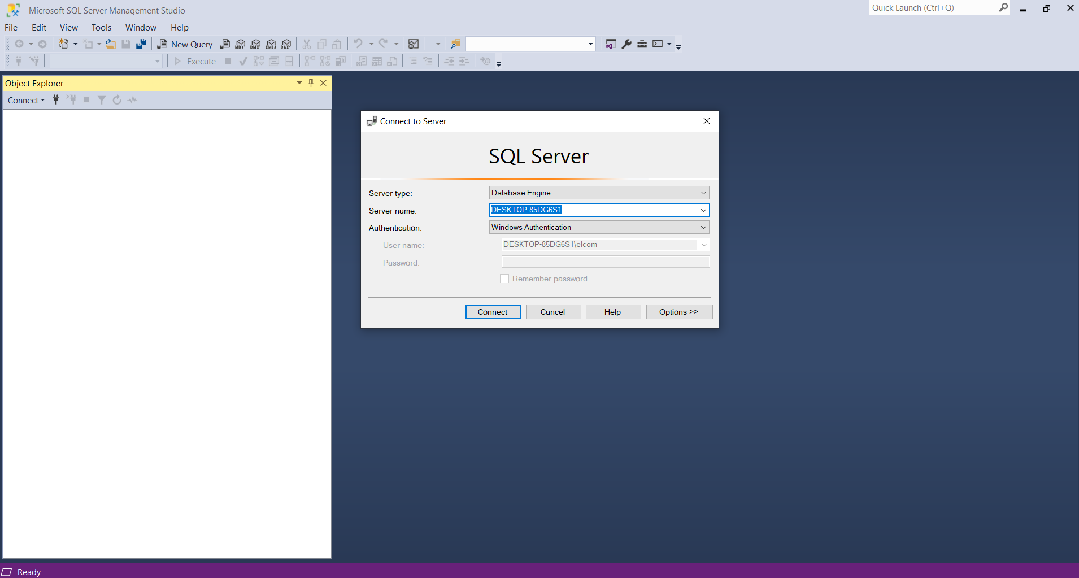Click the Options >> button
The height and width of the screenshot is (578, 1079).
click(678, 312)
